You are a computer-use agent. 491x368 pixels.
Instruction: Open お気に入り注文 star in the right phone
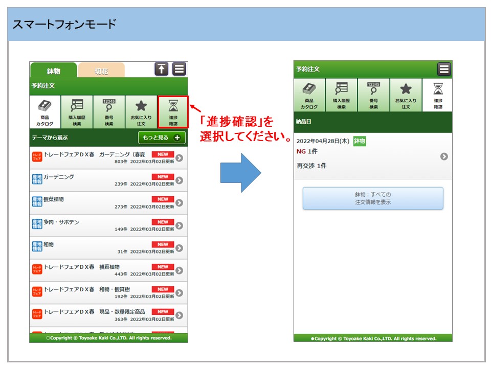point(406,95)
